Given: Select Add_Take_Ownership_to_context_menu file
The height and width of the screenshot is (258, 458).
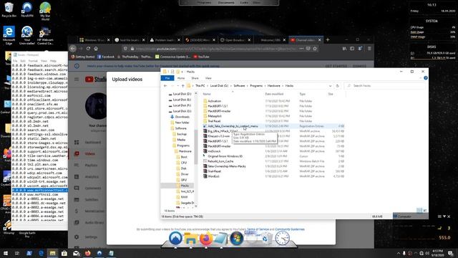Looking at the screenshot, I should click(x=233, y=126).
